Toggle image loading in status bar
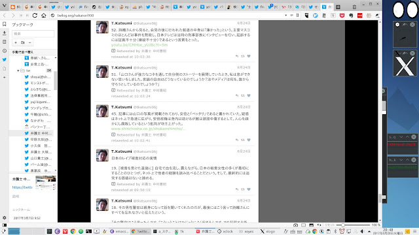 312,225
